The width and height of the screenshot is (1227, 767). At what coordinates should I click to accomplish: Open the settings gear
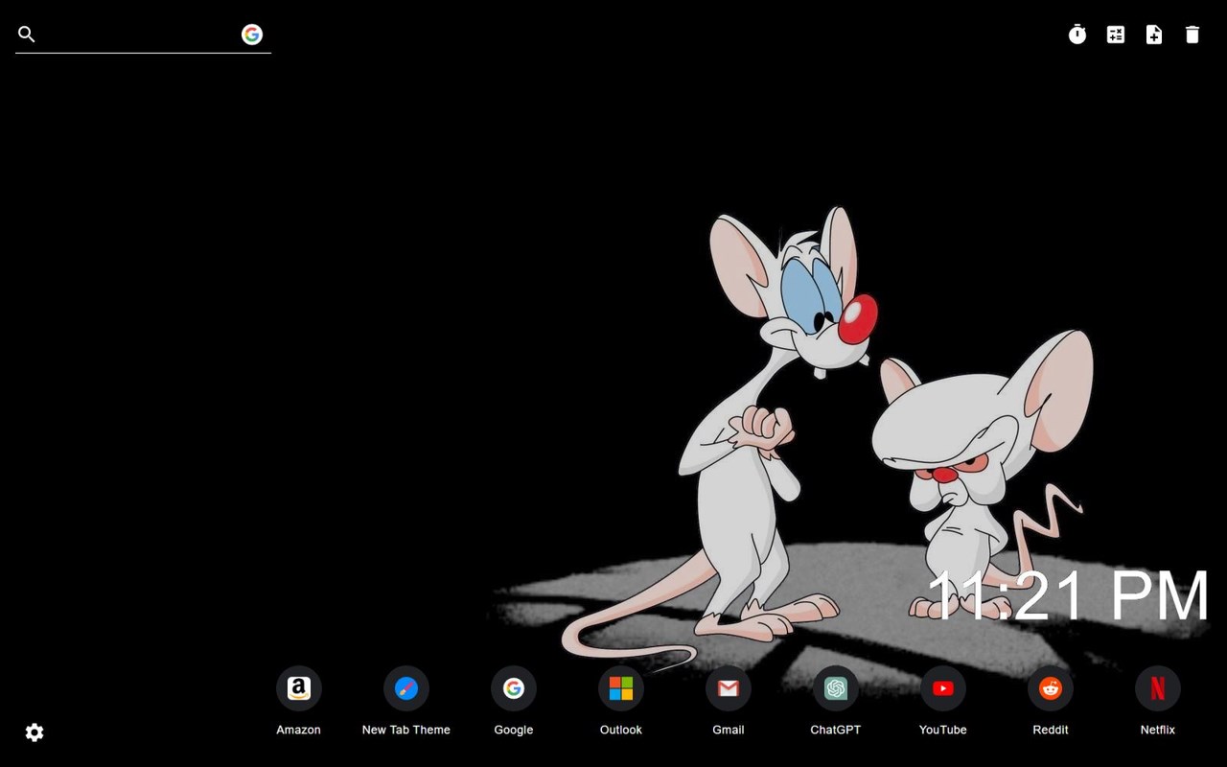point(35,732)
